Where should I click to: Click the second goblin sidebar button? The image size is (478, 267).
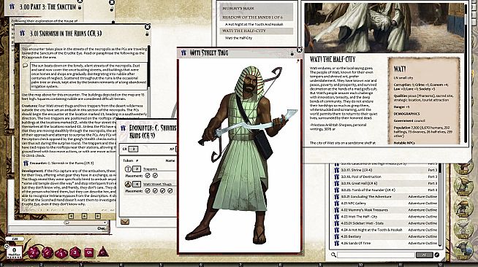(x=463, y=186)
